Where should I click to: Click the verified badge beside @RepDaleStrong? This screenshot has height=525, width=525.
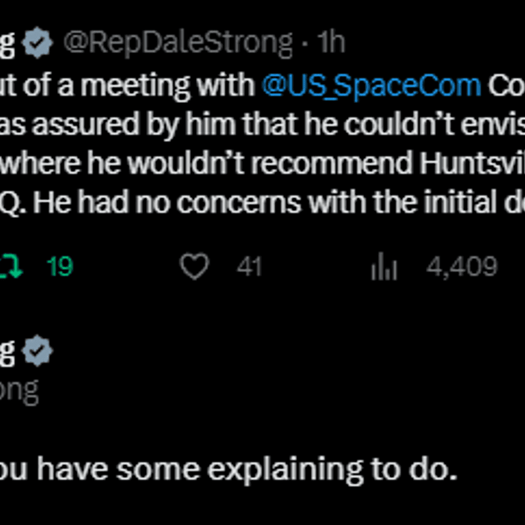point(37,43)
